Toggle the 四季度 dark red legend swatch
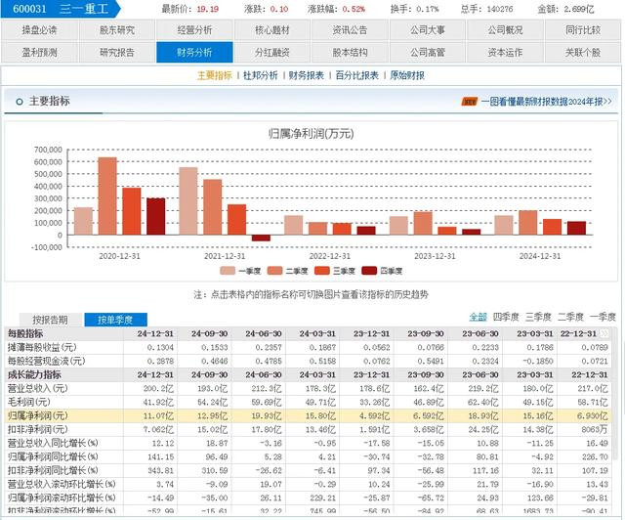This screenshot has width=625, height=520. click(x=369, y=271)
